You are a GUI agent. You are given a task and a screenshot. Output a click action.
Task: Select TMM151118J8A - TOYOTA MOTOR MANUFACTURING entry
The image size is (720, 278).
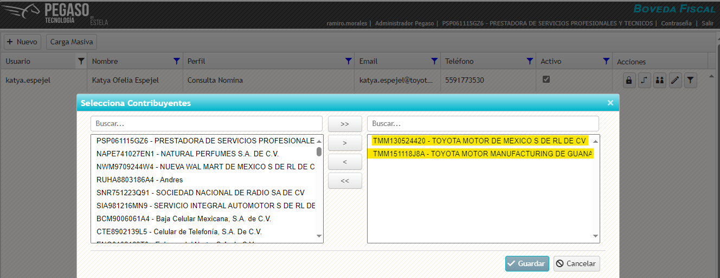point(480,154)
